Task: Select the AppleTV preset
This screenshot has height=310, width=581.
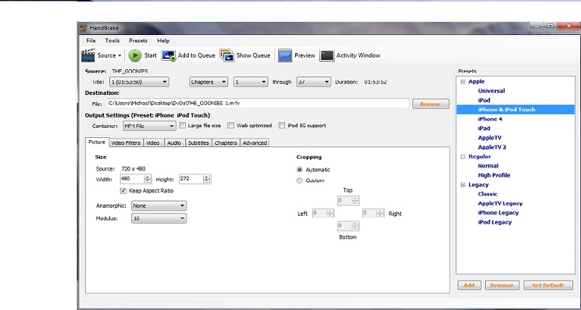Action: [490, 138]
